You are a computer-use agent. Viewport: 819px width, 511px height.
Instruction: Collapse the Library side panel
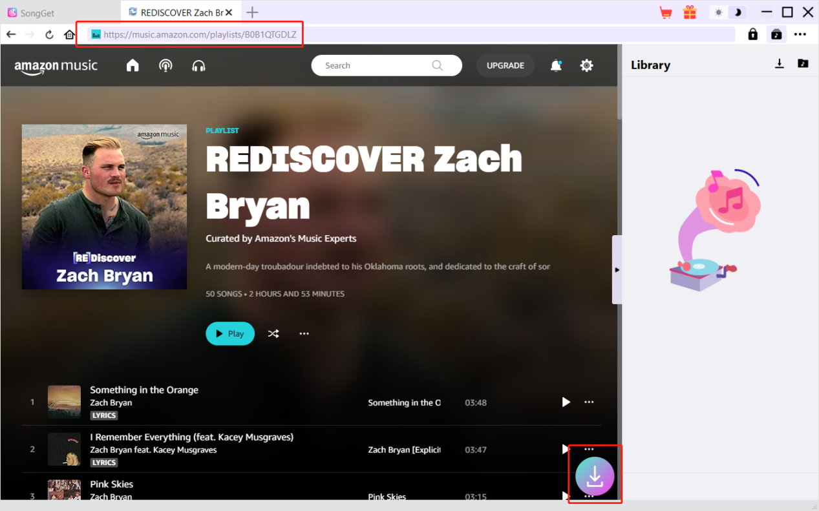(617, 270)
